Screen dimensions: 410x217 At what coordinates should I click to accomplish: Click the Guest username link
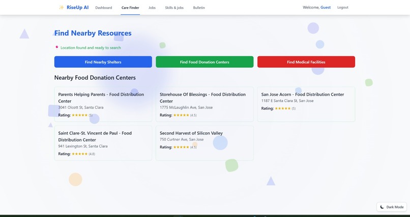click(x=326, y=7)
